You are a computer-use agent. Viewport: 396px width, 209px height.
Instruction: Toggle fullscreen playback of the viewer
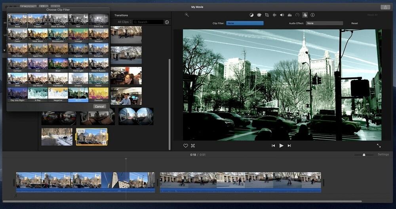(x=379, y=146)
